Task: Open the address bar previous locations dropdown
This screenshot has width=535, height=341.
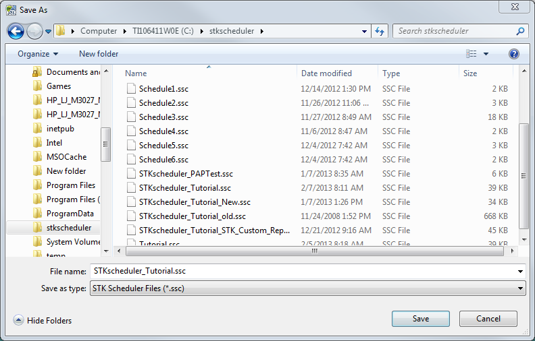Action: tap(364, 31)
